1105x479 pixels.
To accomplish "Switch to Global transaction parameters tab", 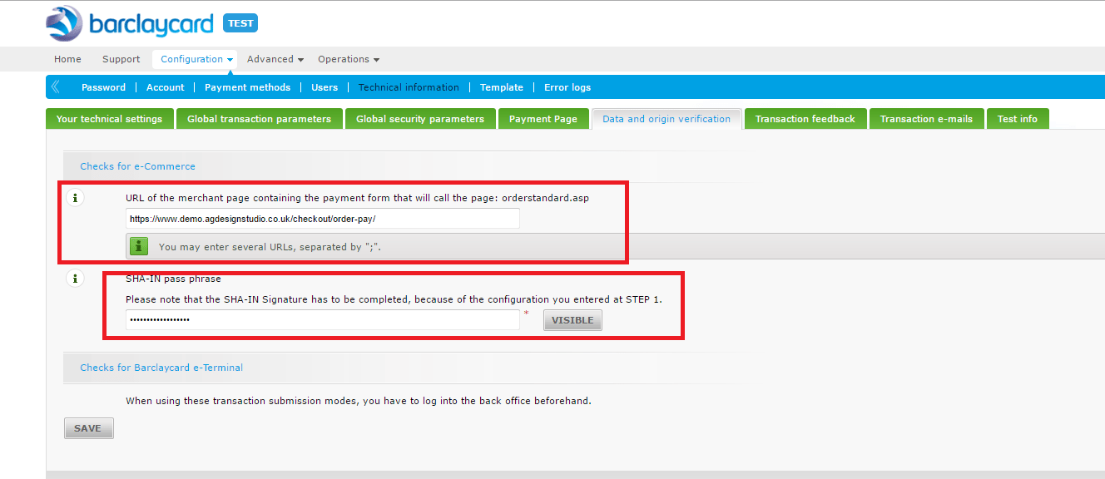I will tap(260, 119).
